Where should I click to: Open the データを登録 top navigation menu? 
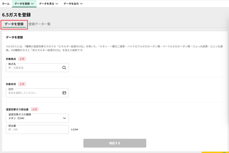pos(24,4)
